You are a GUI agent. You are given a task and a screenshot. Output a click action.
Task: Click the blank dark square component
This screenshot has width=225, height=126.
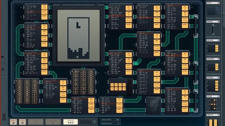(153, 105)
